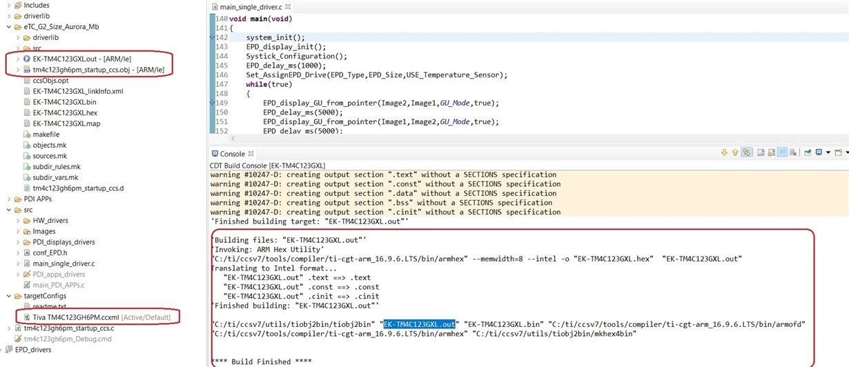Viewport: 849px width, 367px height.
Task: Click line 142 breakpoint marker in gutter
Action: click(213, 37)
